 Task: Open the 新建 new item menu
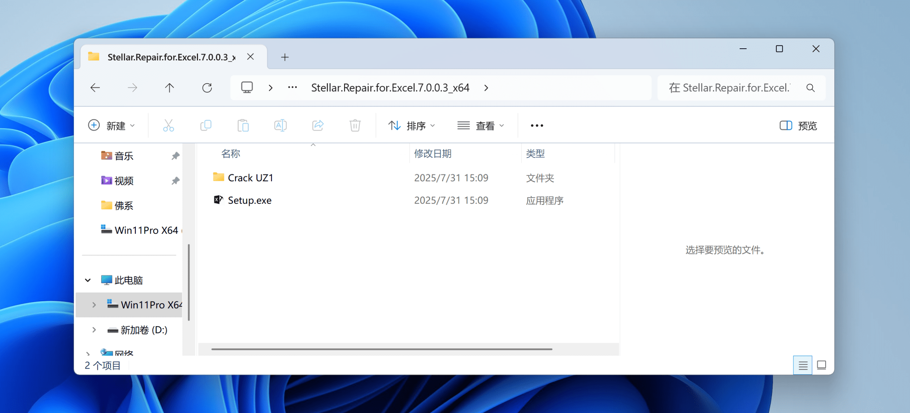tap(112, 125)
